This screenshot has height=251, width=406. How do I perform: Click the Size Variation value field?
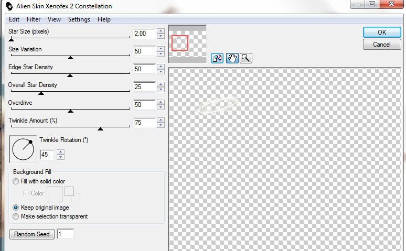pos(144,51)
